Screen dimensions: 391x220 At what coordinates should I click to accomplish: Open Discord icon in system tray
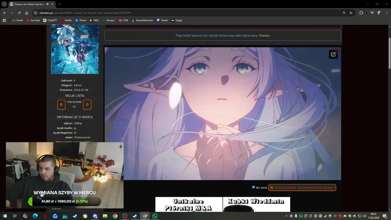point(345,216)
